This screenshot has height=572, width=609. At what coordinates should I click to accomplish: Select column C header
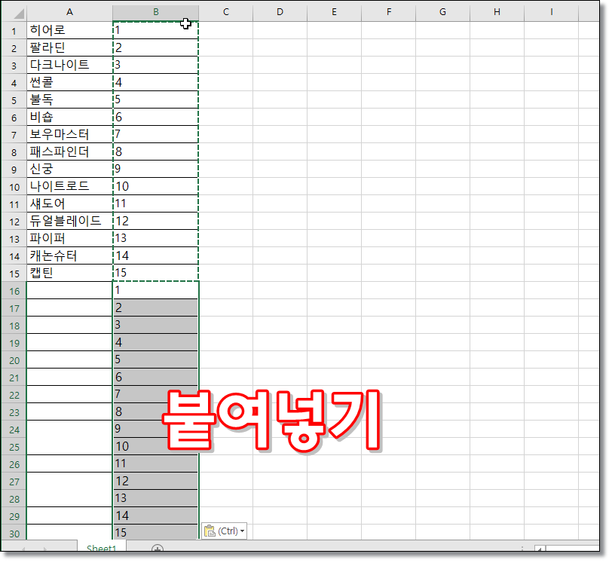point(225,12)
